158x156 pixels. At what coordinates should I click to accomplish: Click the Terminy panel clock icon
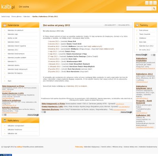point(137,25)
